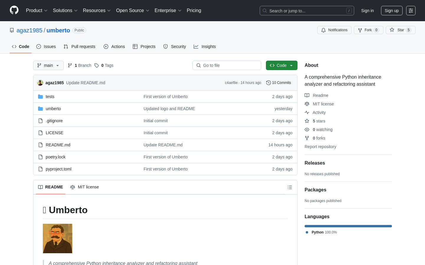Click the MIT license scale icon in About

tap(307, 104)
